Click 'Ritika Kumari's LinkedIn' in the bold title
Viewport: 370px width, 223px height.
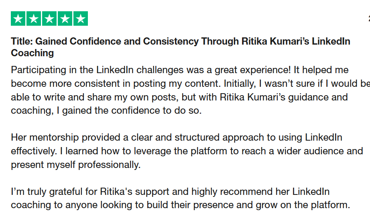pyautogui.click(x=295, y=41)
